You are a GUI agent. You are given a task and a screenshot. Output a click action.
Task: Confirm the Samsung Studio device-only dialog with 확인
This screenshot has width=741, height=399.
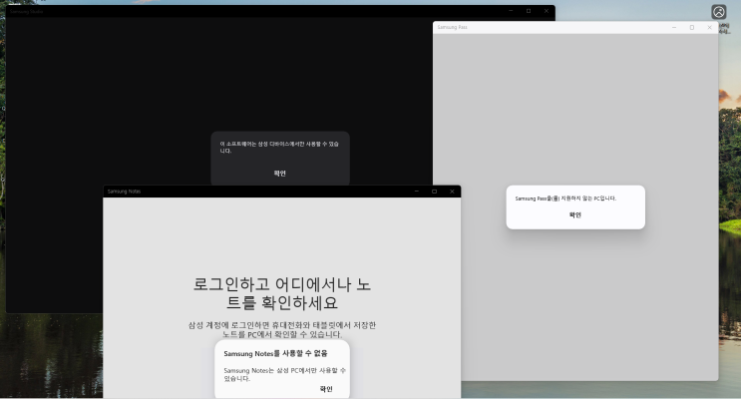pos(280,173)
